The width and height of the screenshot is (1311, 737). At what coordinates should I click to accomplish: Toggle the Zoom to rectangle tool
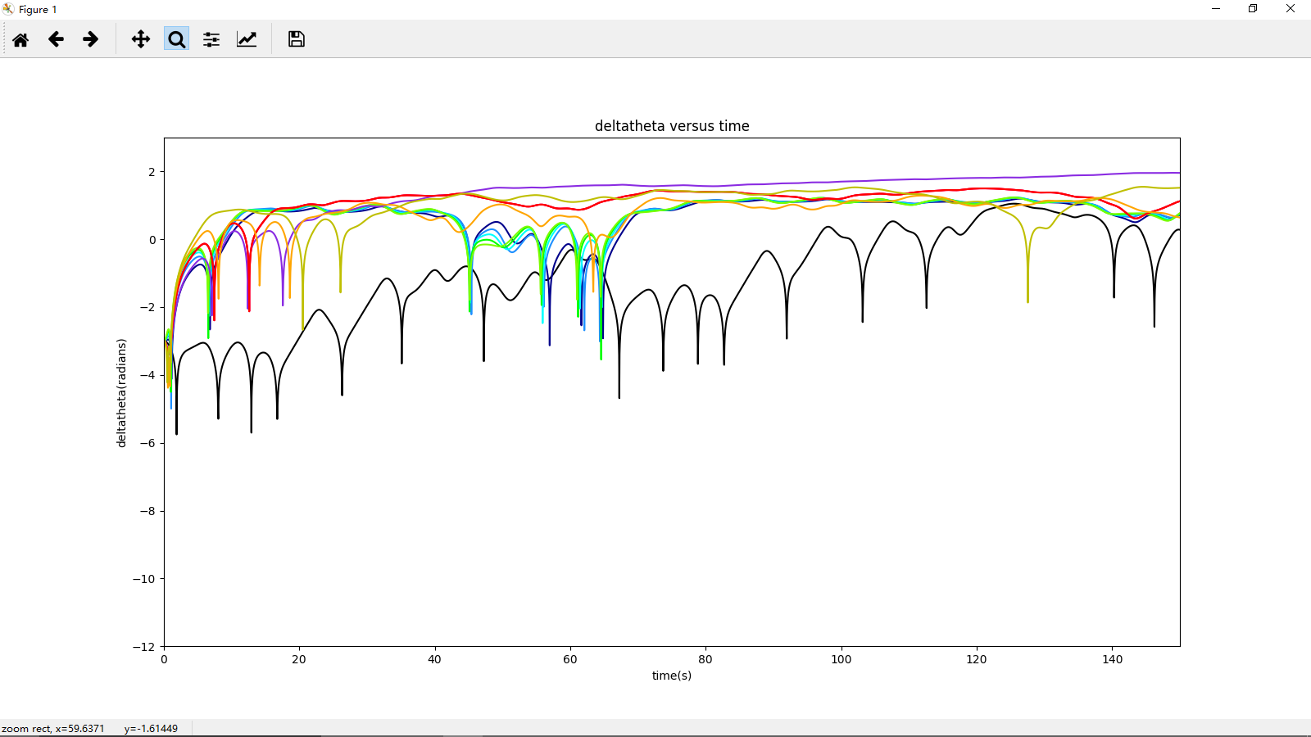pyautogui.click(x=176, y=39)
